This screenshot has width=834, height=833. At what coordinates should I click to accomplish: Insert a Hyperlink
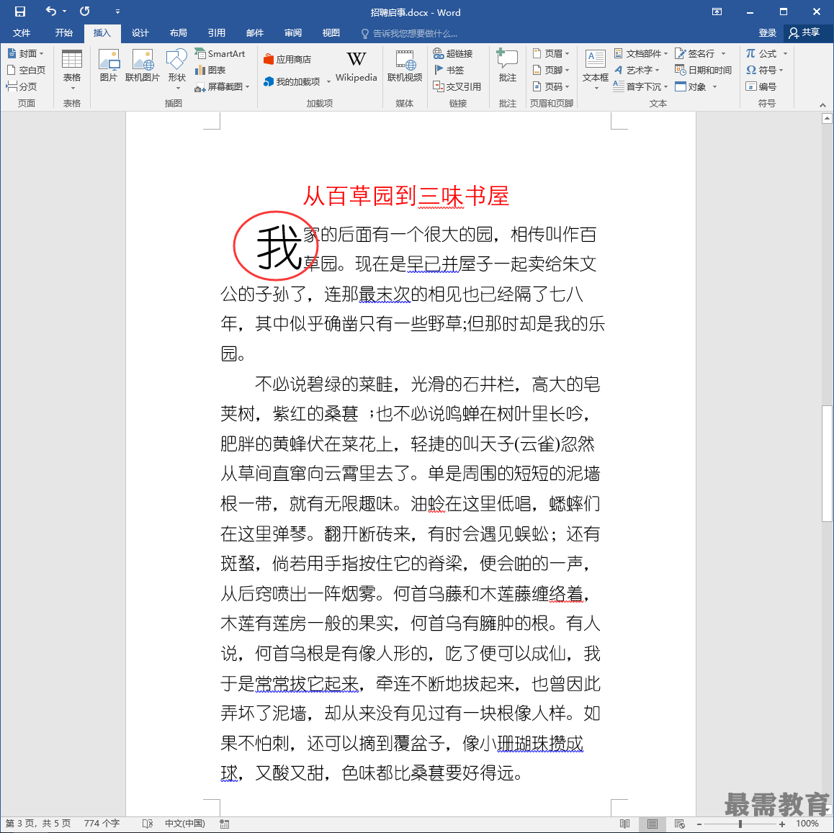(452, 54)
